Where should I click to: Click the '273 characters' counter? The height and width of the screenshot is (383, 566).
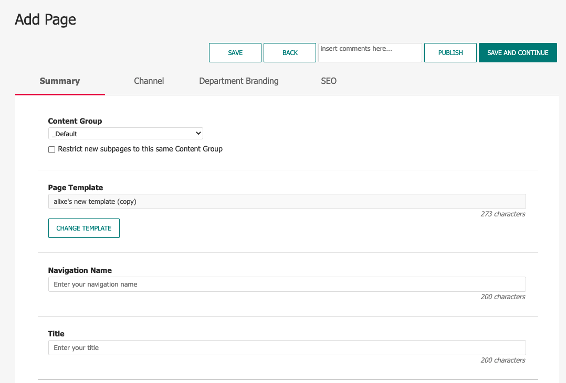coord(502,214)
